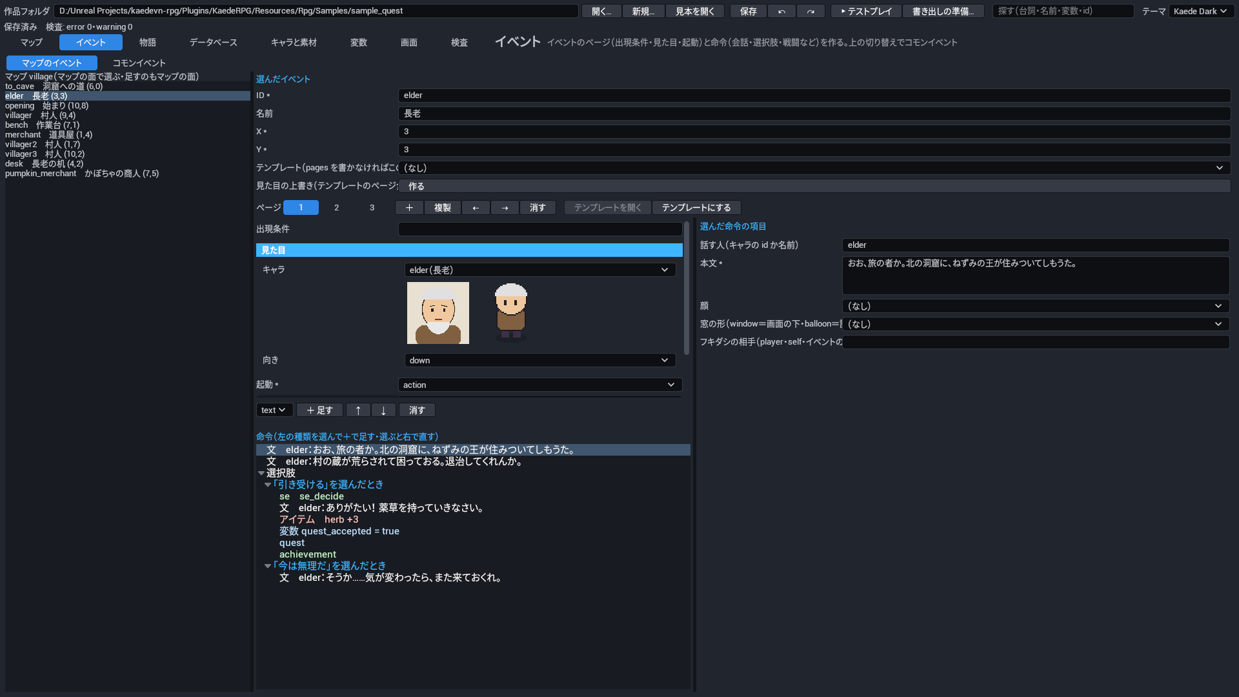1239x697 pixels.
Task: Open the text command type dropdown
Action: point(274,410)
